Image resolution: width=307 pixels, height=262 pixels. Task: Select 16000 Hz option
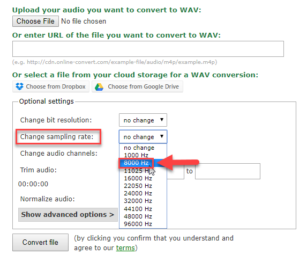click(143, 178)
